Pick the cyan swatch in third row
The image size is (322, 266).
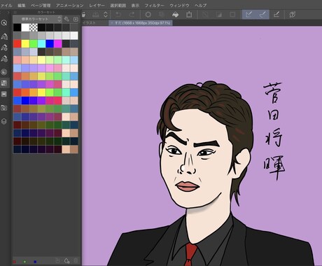click(41, 43)
